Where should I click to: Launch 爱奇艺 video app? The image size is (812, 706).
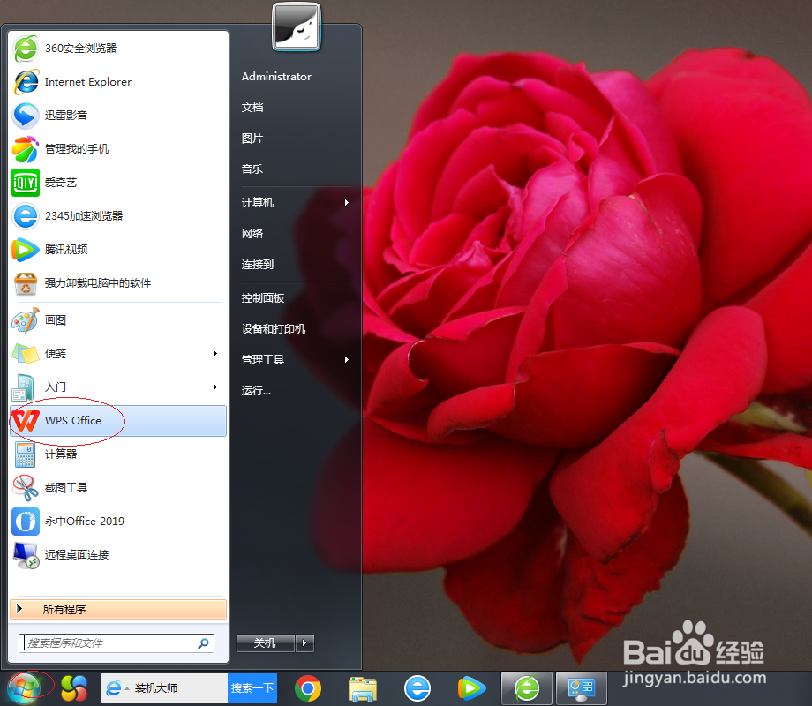[118, 183]
